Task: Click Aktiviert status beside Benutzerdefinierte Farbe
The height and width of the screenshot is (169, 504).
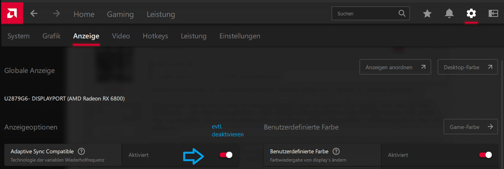Action: [x=398, y=155]
